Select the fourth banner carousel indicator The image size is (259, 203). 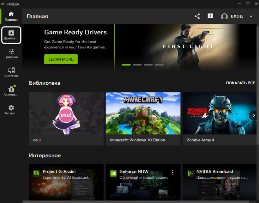[x=159, y=65]
